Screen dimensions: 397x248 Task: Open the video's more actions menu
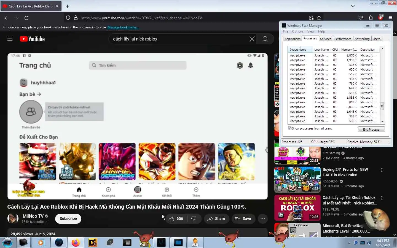(263, 219)
